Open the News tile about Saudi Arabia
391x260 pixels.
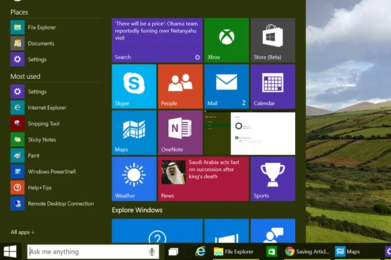click(x=203, y=178)
